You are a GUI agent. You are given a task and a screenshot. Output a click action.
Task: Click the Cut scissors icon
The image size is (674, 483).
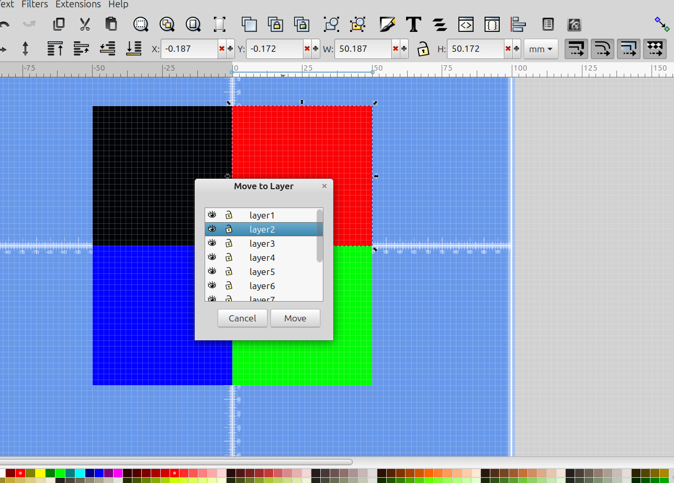[x=85, y=24]
